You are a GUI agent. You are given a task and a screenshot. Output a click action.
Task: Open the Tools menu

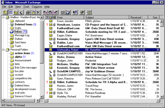click(26, 7)
